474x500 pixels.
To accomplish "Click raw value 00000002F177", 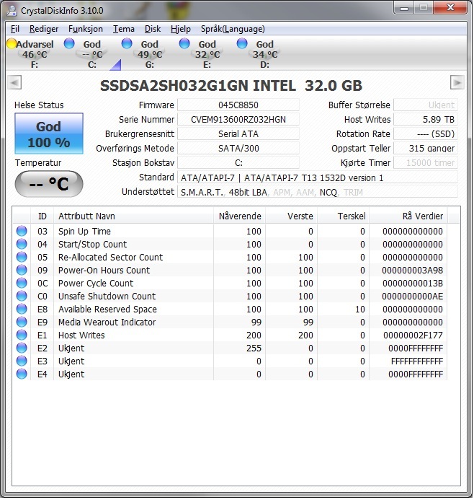I will (413, 335).
